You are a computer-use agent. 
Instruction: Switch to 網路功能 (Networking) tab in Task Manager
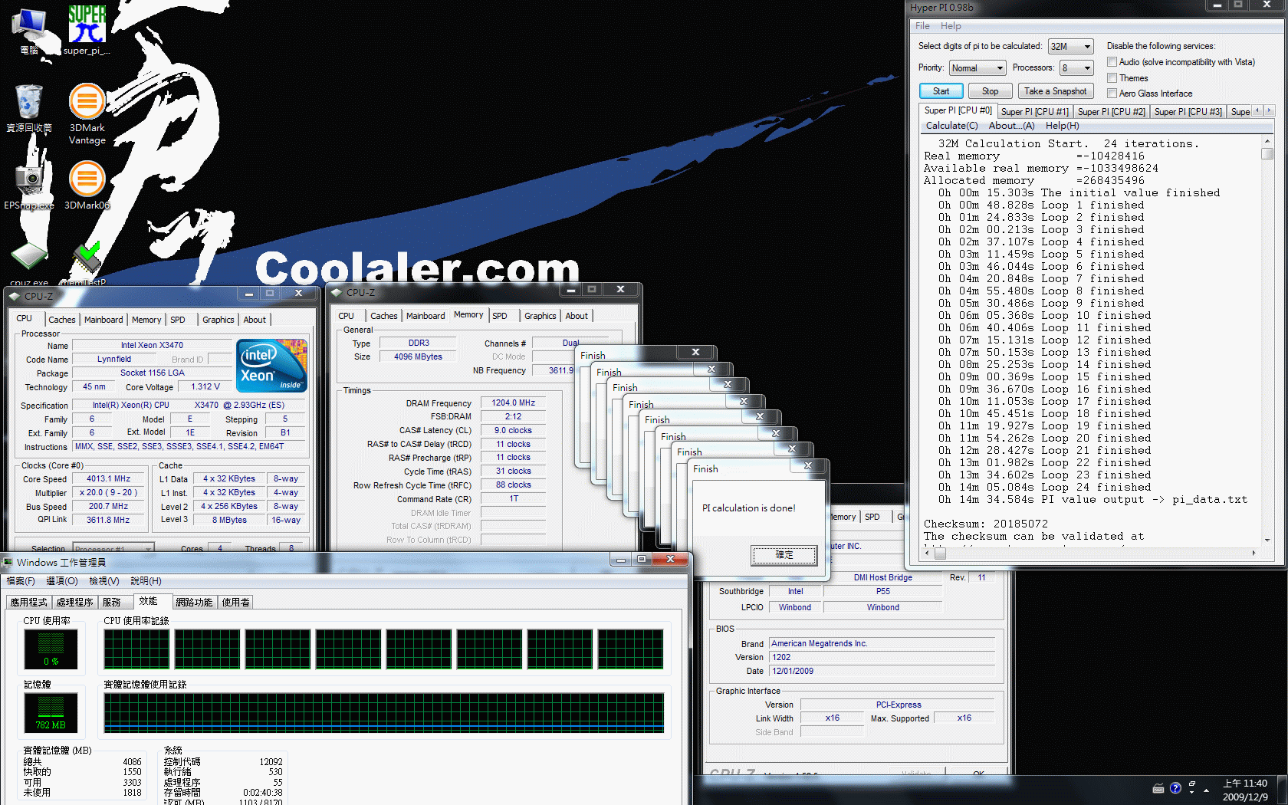pos(194,603)
